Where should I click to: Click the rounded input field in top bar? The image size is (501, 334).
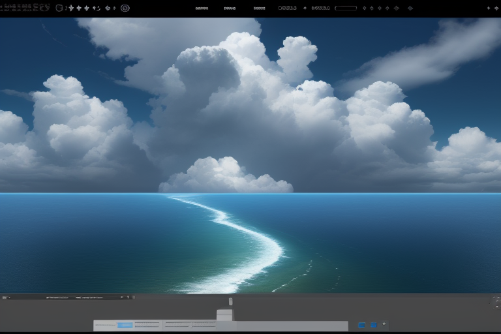pos(346,8)
